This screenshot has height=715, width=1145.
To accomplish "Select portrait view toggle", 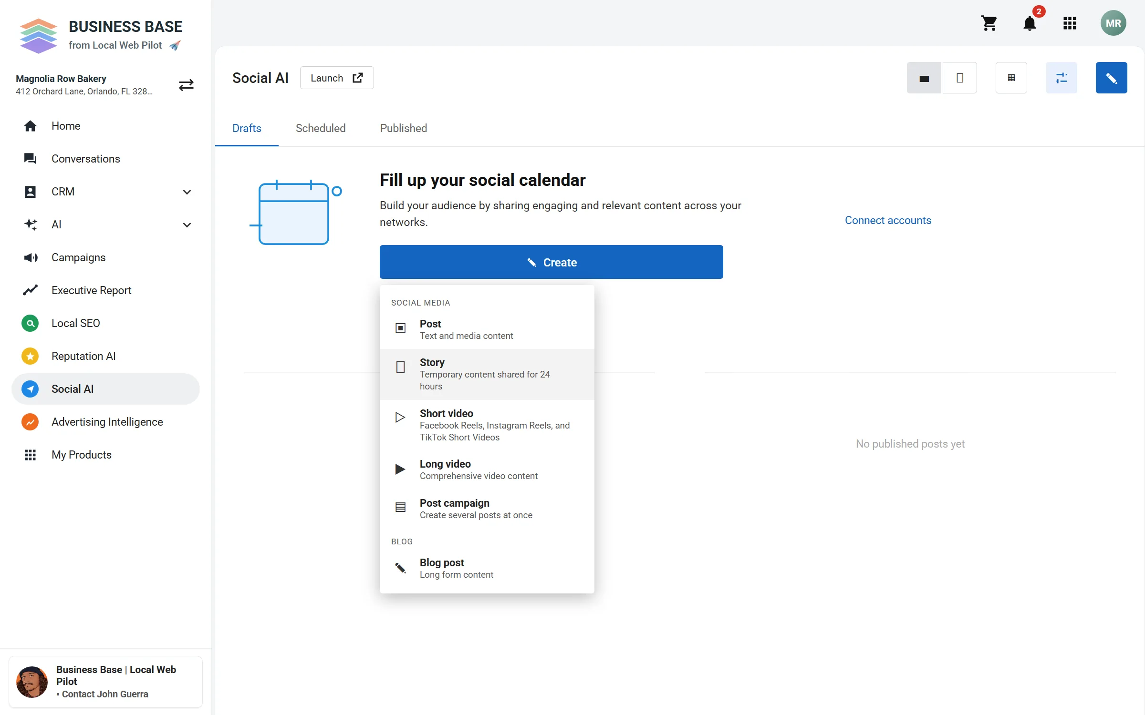I will pos(959,78).
